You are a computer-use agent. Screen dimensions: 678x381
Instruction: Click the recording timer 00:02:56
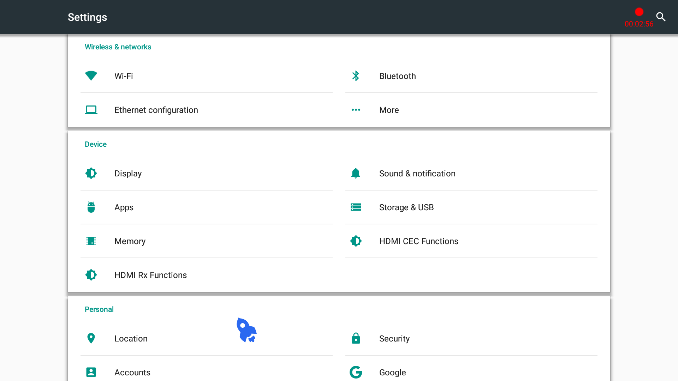click(x=639, y=24)
